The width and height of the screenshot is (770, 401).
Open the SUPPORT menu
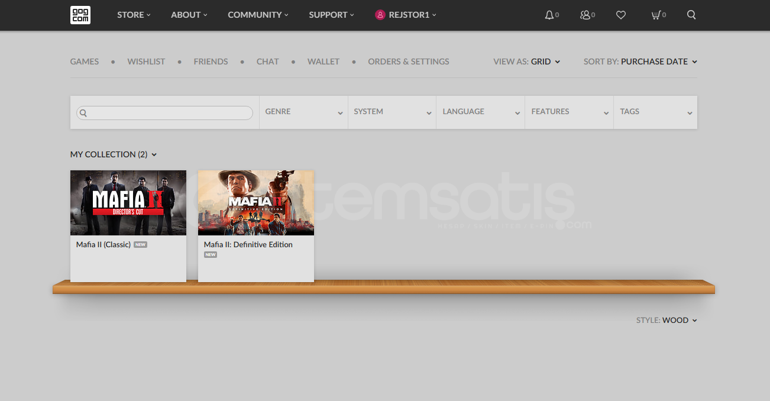[331, 15]
